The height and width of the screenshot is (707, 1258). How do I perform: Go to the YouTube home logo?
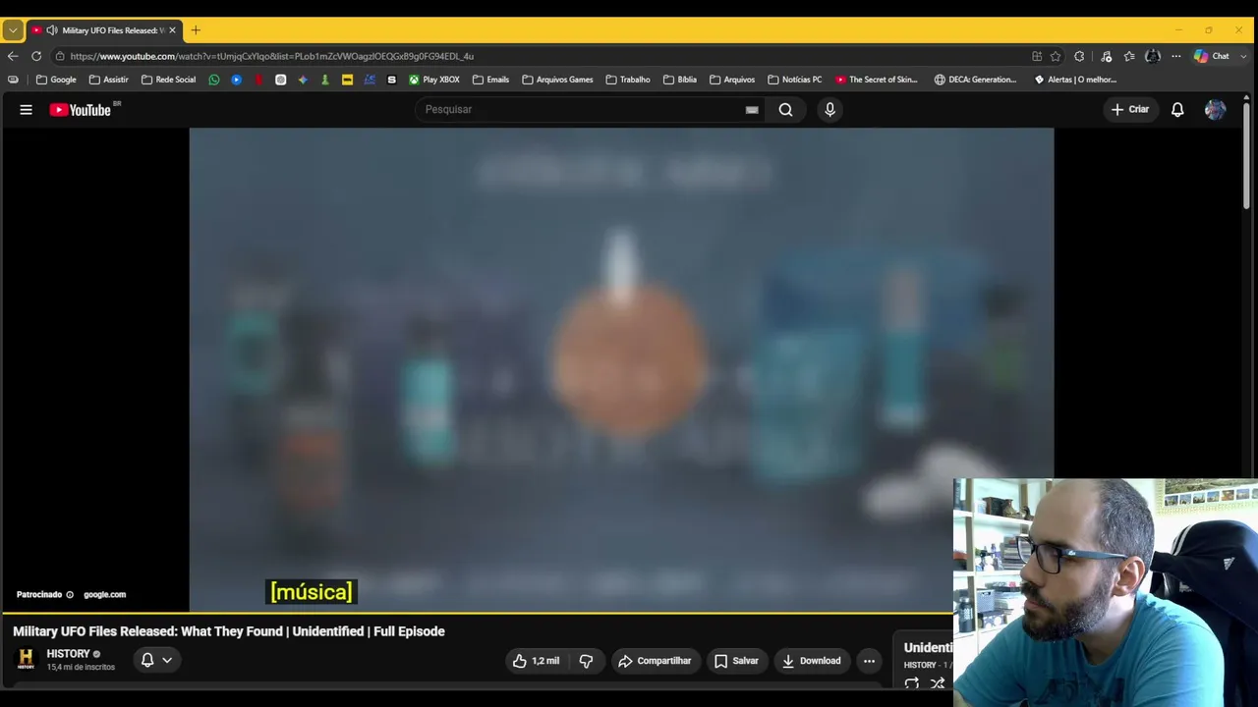pyautogui.click(x=81, y=110)
